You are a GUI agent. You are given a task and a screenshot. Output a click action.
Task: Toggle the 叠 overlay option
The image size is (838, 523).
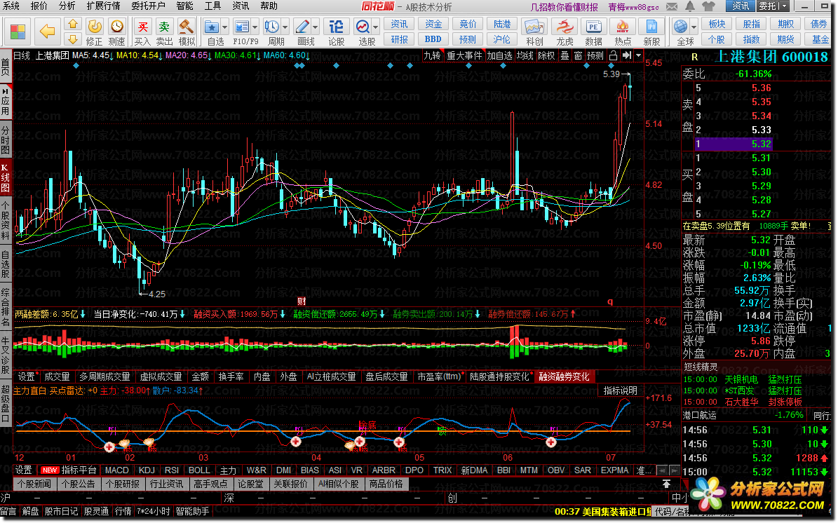pyautogui.click(x=565, y=55)
